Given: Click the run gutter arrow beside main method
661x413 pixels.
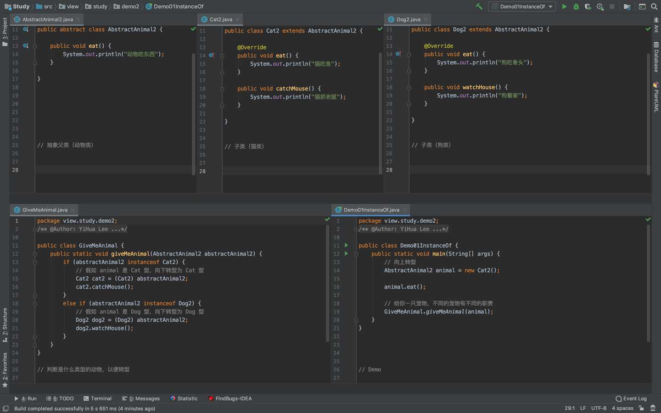Looking at the screenshot, I should click(x=346, y=254).
